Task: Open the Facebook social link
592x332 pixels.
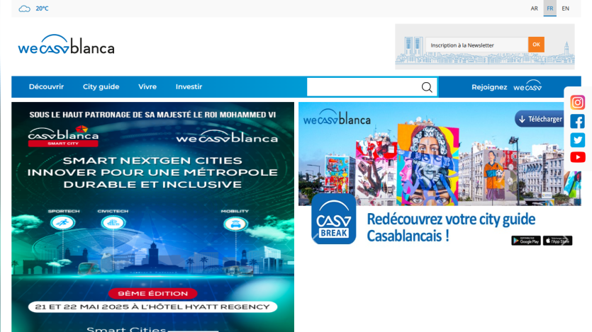Action: (577, 121)
